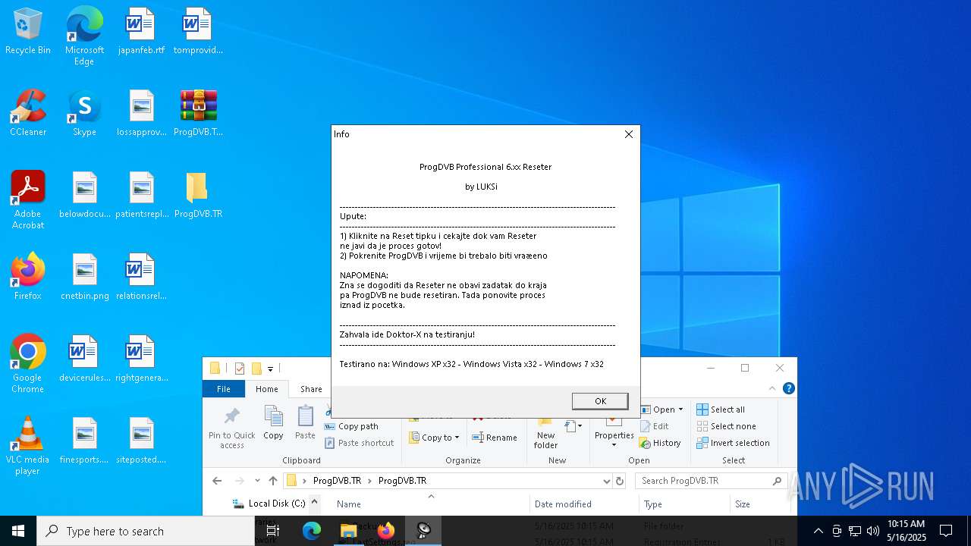Expand address bar history dropdown

(x=606, y=481)
